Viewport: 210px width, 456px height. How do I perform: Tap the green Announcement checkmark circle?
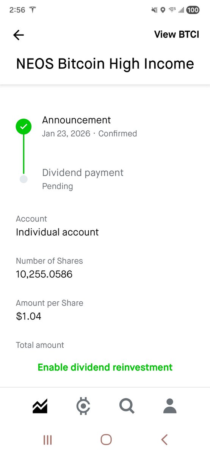pos(24,127)
